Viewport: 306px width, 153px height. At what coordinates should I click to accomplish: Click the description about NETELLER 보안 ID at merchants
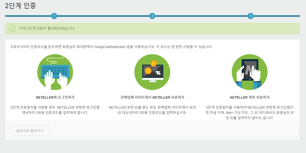(153, 110)
